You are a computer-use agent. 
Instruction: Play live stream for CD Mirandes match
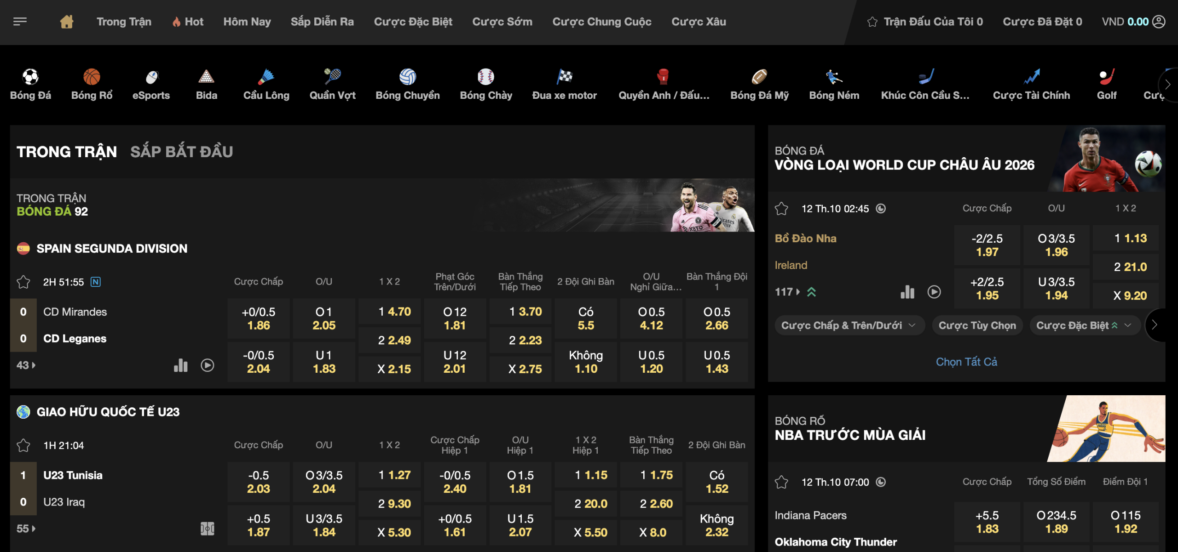tap(208, 365)
